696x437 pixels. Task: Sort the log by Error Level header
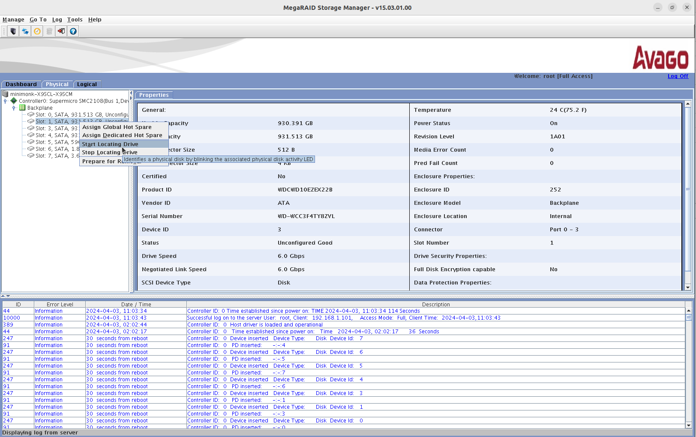(60, 305)
